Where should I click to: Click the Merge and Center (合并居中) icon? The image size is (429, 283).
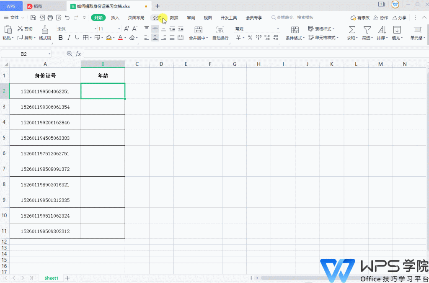(198, 29)
